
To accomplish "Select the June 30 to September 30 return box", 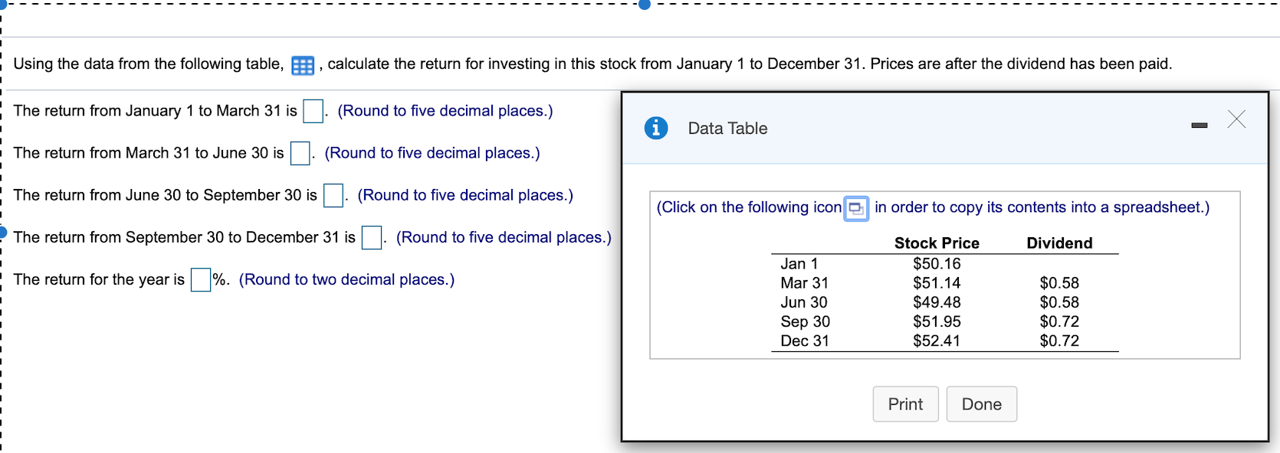I will click(333, 196).
